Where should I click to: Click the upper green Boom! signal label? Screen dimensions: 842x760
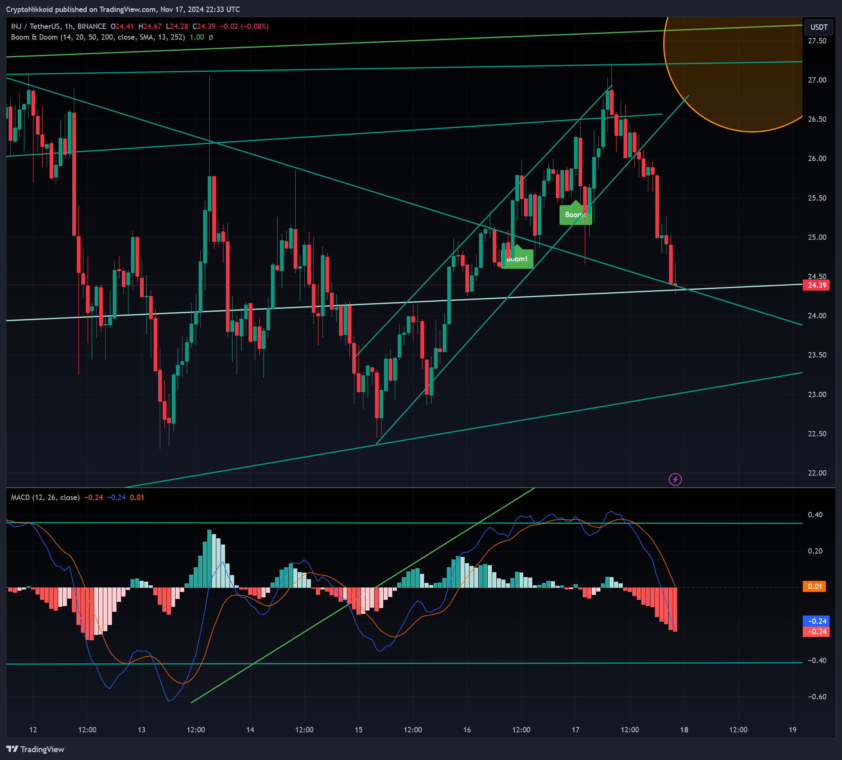coord(576,214)
